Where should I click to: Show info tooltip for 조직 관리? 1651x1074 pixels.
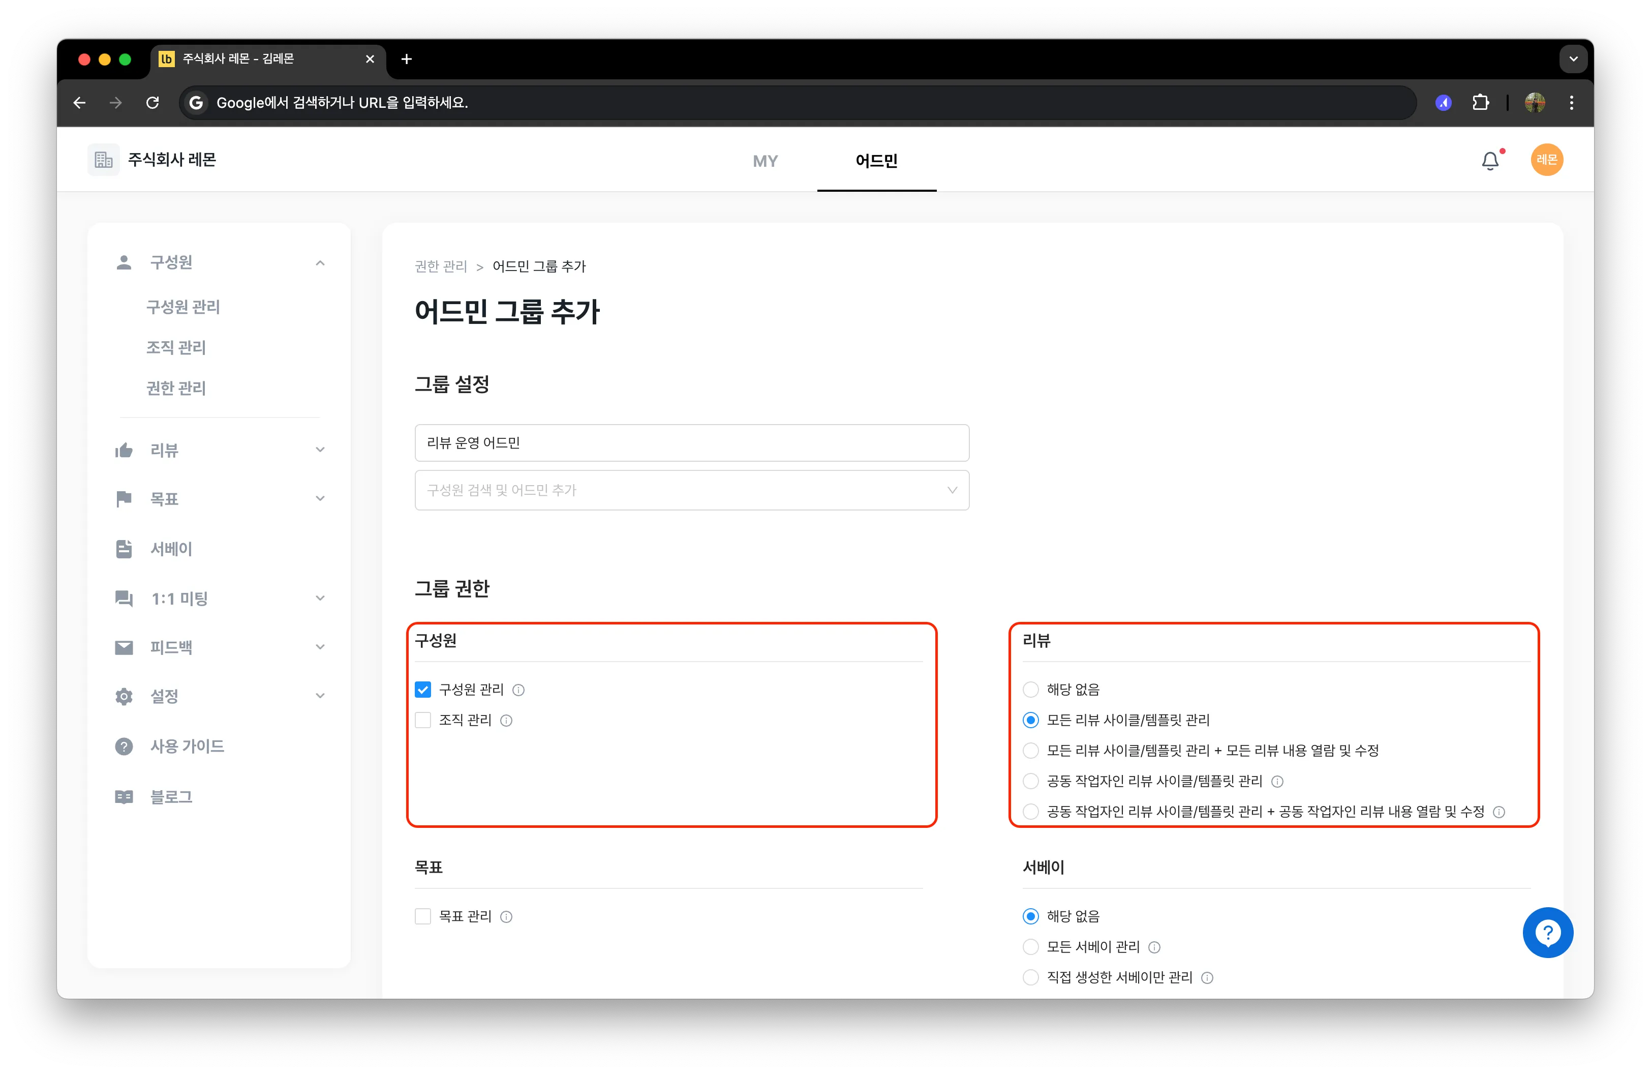506,720
